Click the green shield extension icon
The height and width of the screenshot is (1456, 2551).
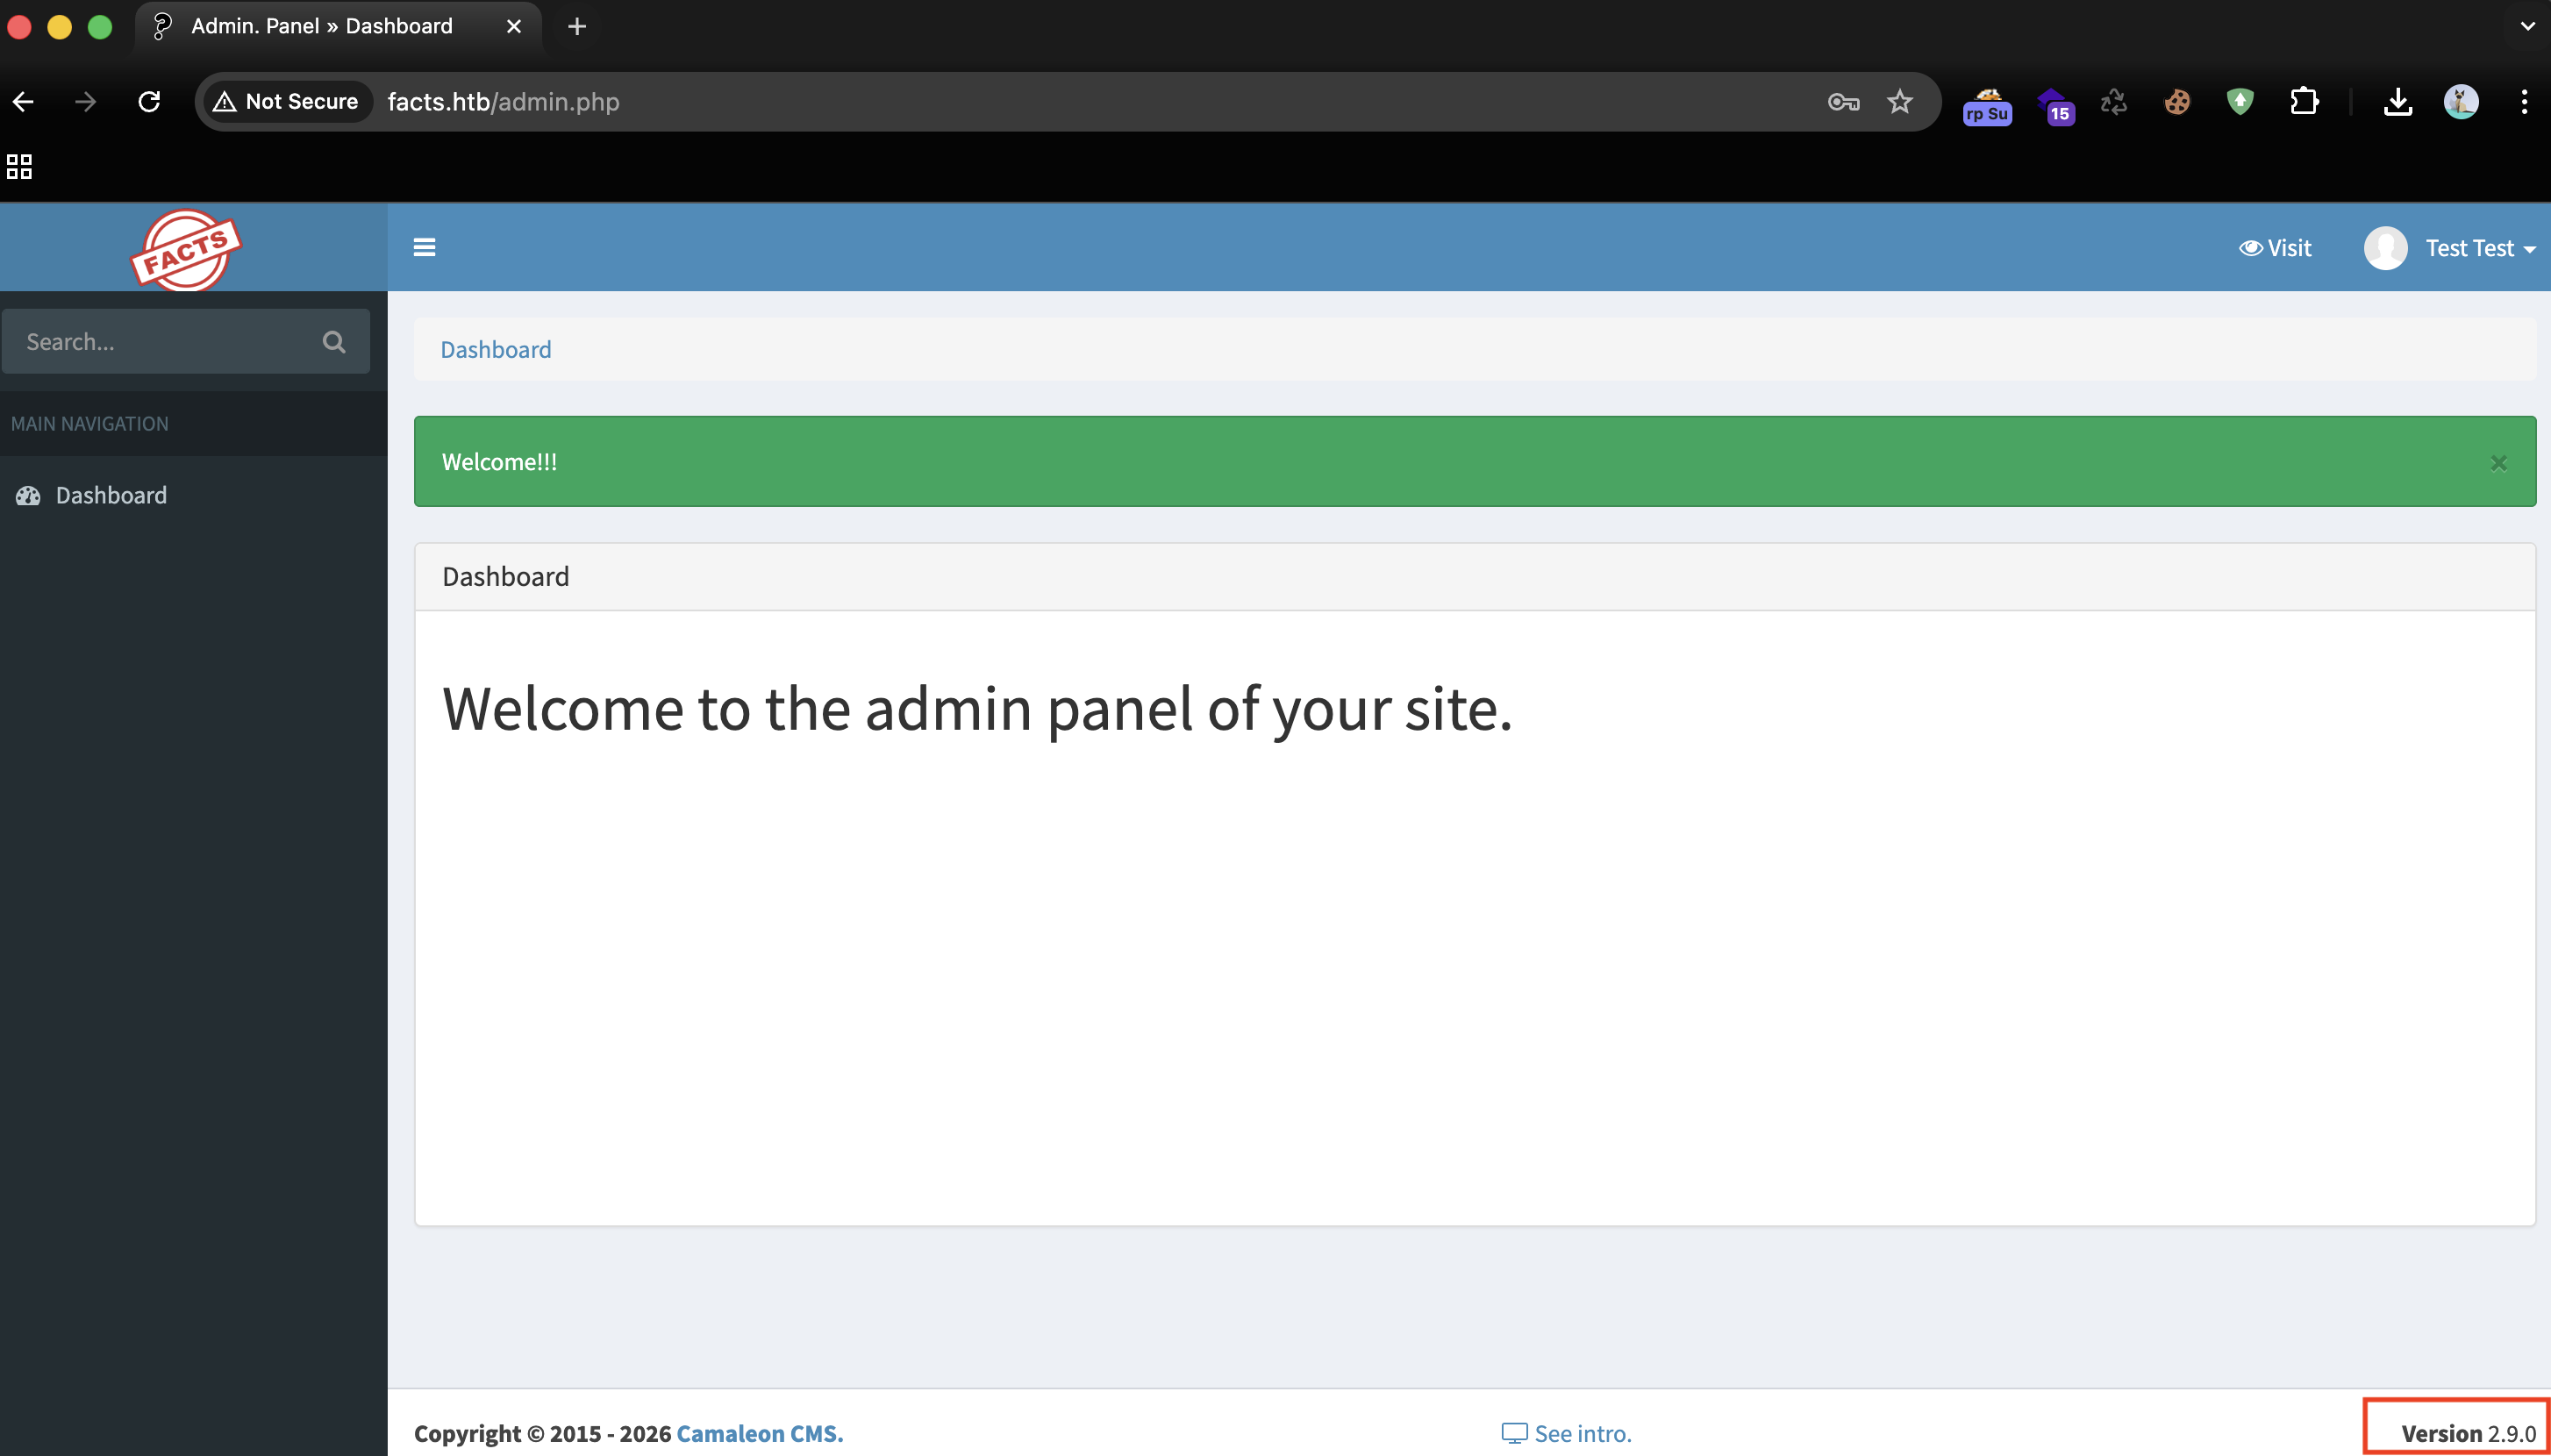[2240, 101]
